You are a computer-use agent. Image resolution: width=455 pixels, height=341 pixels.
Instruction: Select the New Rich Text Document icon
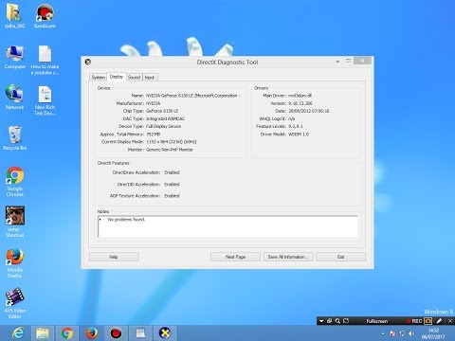coord(45,100)
